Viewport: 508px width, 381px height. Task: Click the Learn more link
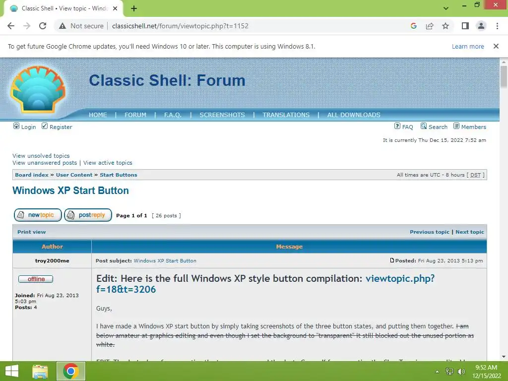468,46
